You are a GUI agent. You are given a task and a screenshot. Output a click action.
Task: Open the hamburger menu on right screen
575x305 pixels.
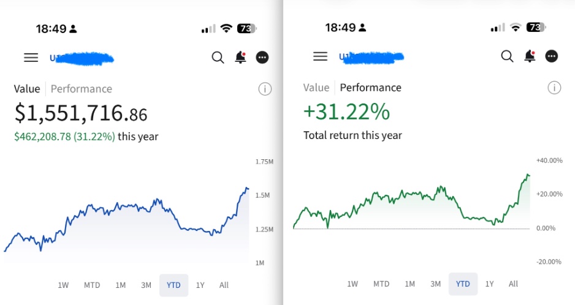point(320,56)
